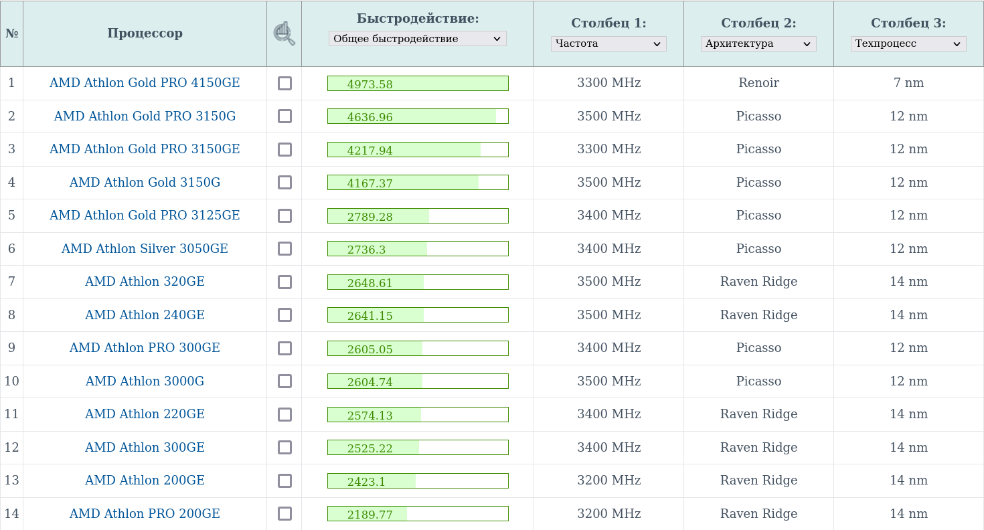
Task: Follow the AMD Athlon PRO 200GE link
Action: [145, 514]
